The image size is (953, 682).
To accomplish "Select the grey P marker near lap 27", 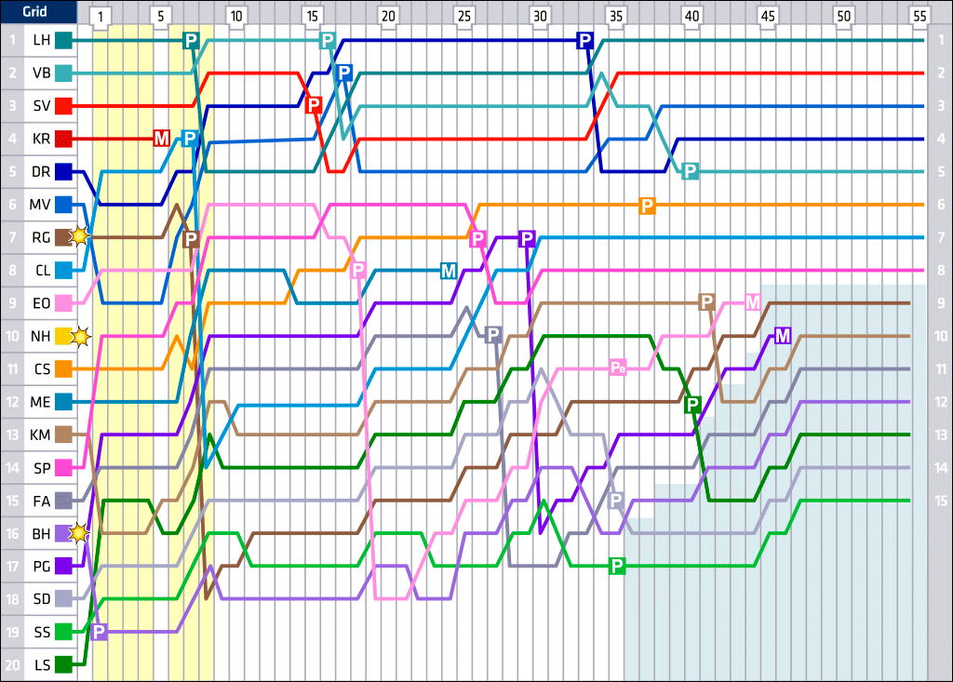I will coord(493,335).
